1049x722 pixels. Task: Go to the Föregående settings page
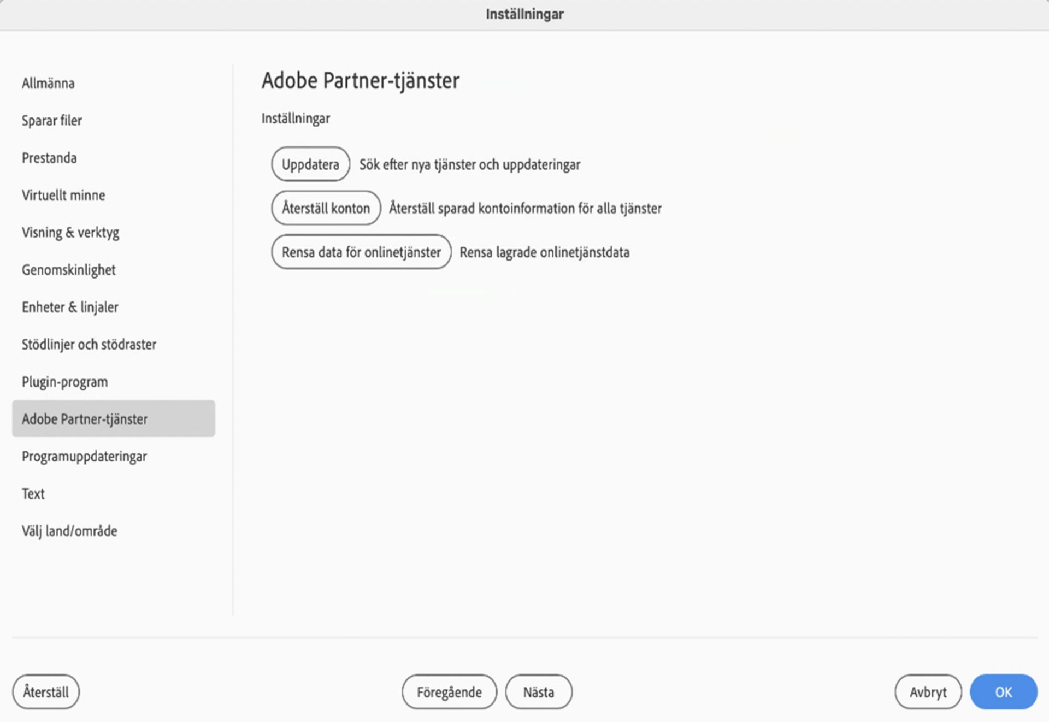click(x=449, y=693)
